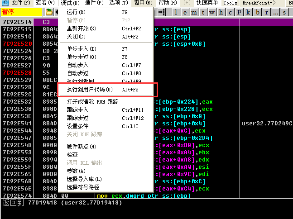Image resolution: width=293 pixels, height=219 pixels.
Task: Open the 快捷菜单 menu
Action: pyautogui.click(x=207, y=3)
